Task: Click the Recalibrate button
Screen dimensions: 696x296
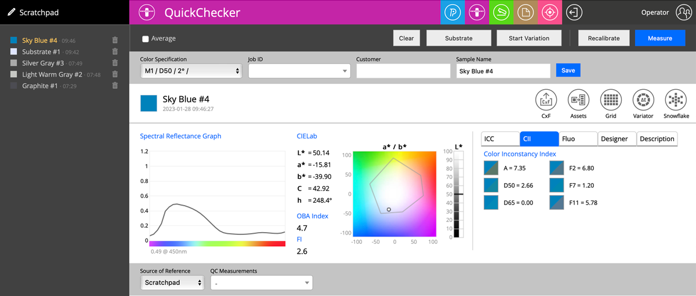Action: point(604,38)
